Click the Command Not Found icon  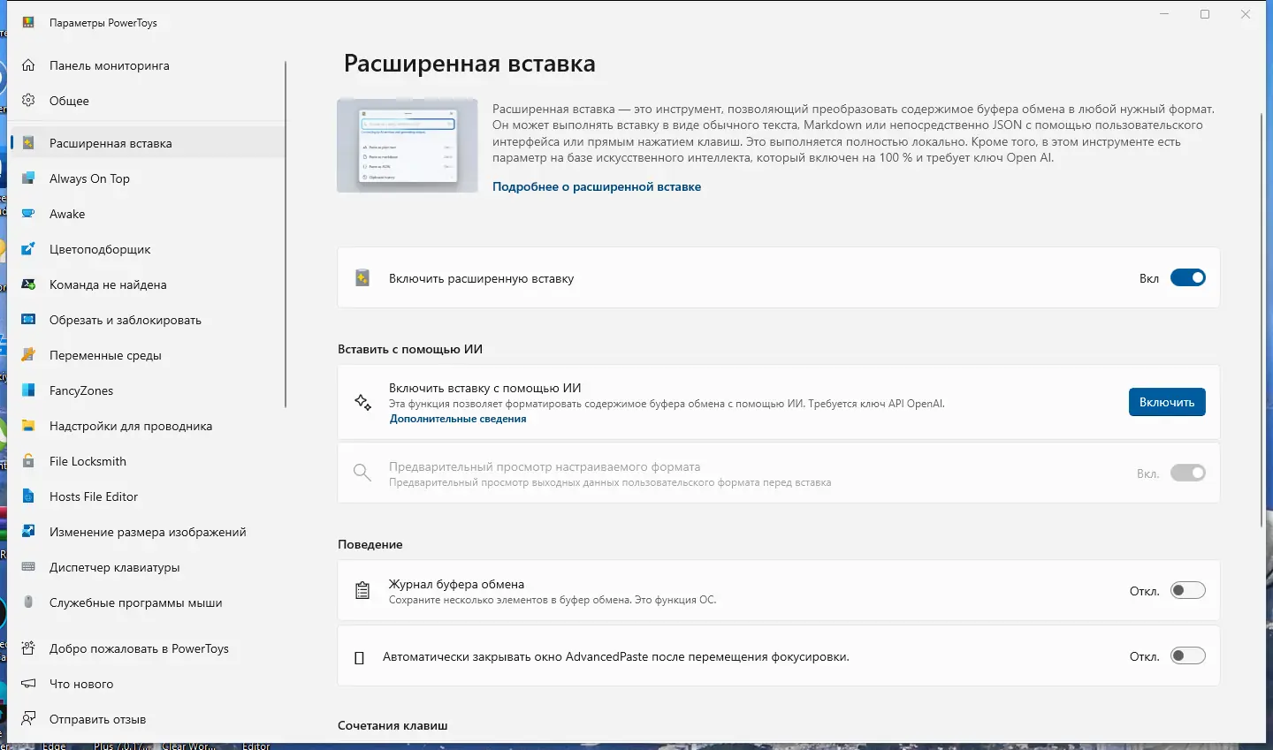click(x=28, y=284)
